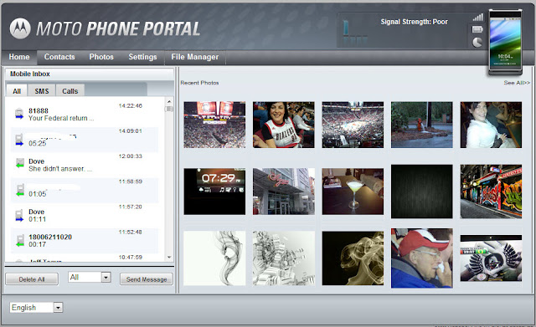Open the File Manager menu
The height and width of the screenshot is (327, 536).
[x=195, y=57]
